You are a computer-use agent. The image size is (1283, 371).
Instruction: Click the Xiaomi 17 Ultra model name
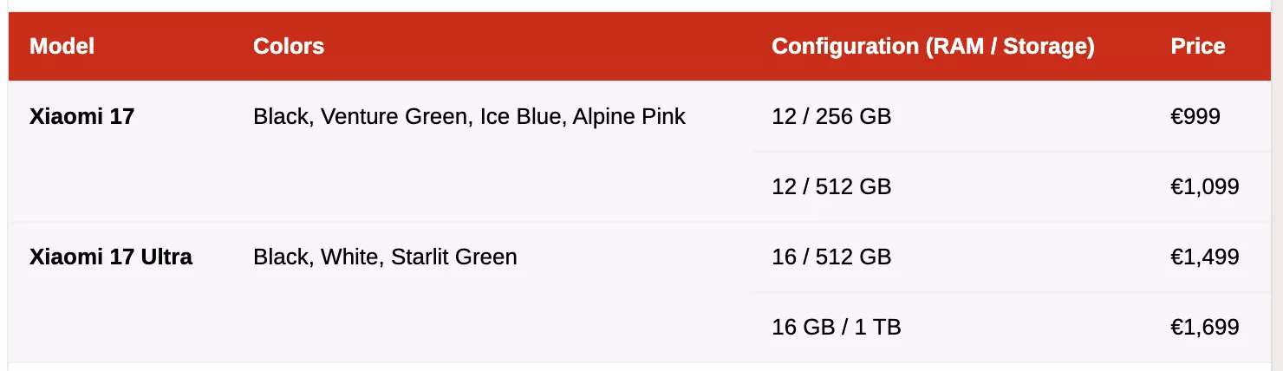click(x=111, y=257)
